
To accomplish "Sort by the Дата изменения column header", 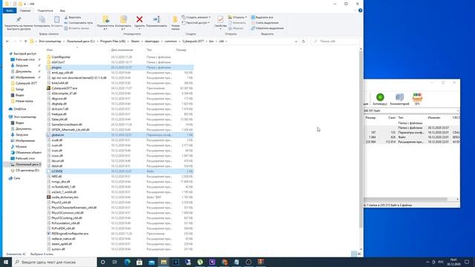I will (x=122, y=50).
